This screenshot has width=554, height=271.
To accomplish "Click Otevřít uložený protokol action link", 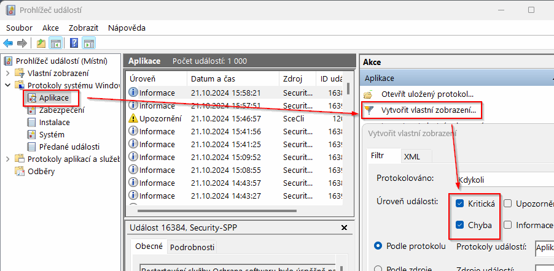I will click(427, 94).
